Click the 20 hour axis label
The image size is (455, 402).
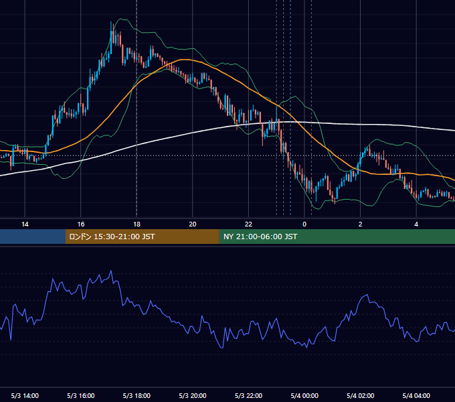pos(193,224)
